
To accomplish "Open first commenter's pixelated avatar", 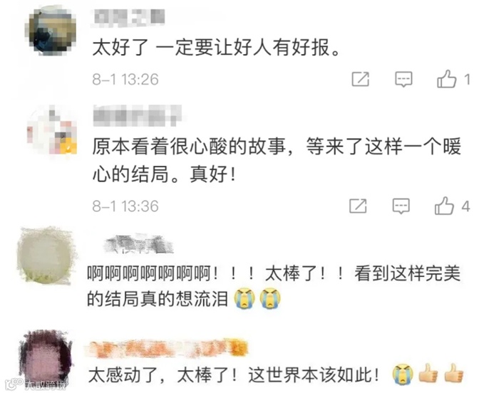I will tap(53, 31).
